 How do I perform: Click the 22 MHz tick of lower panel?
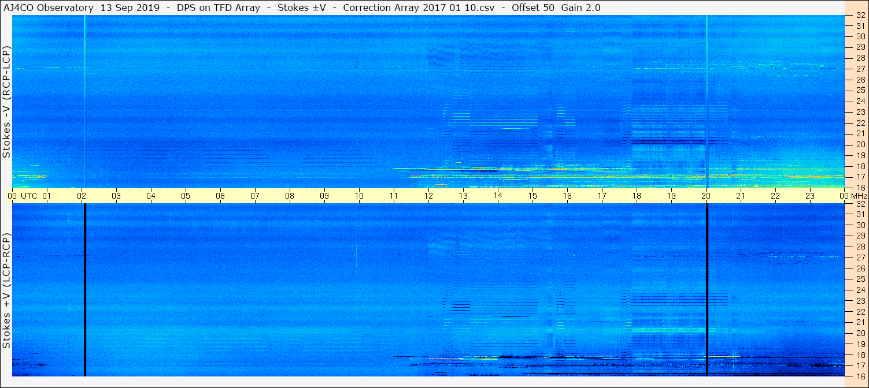click(x=860, y=312)
